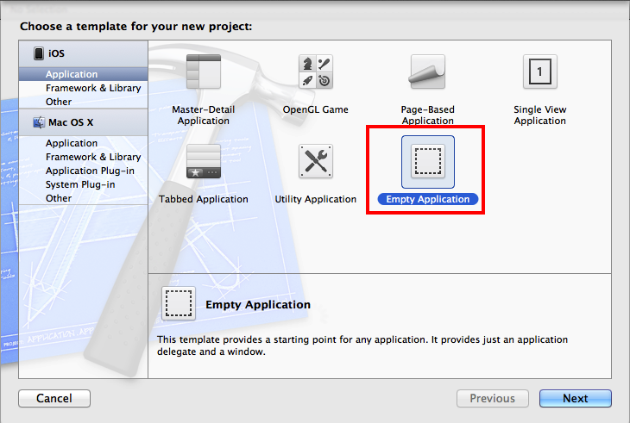This screenshot has width=630, height=423.
Task: Click the OpenGL Game label
Action: pyautogui.click(x=315, y=109)
